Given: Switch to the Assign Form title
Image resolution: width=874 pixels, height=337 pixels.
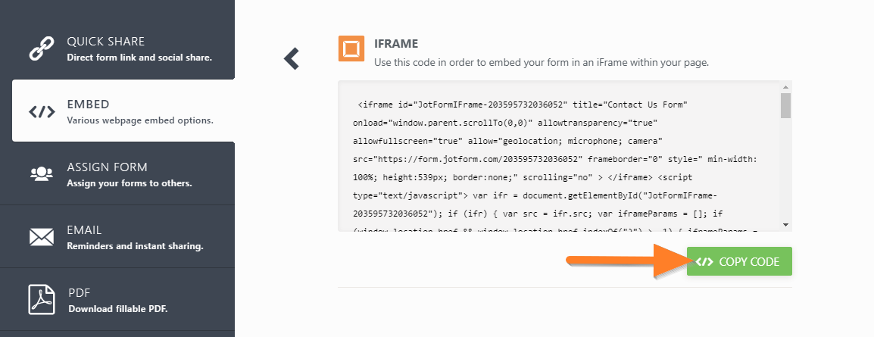Looking at the screenshot, I should [x=107, y=167].
